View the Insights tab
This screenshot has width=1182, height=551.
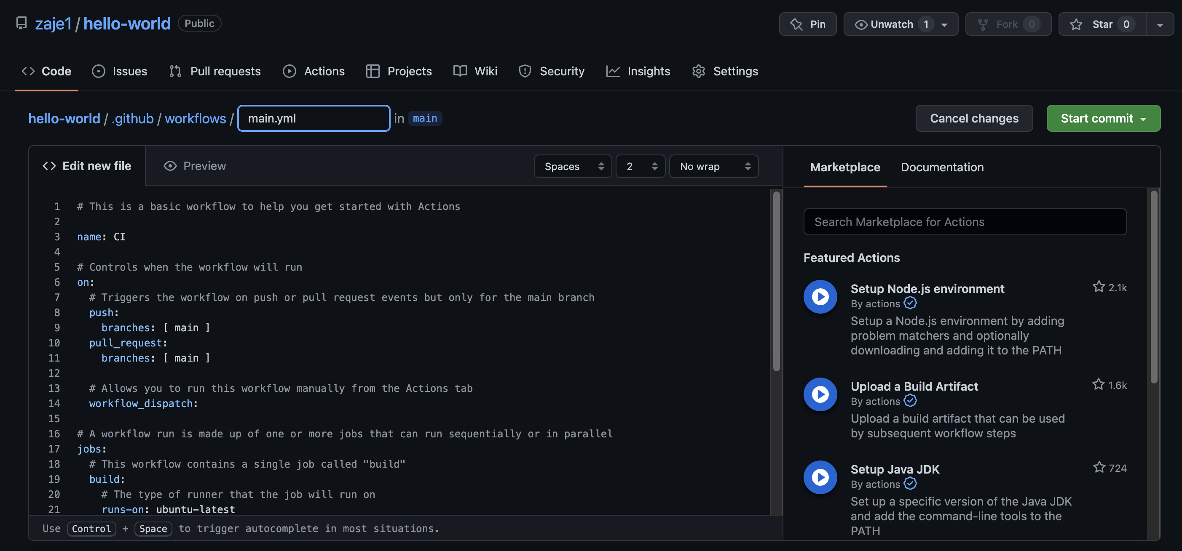(638, 71)
